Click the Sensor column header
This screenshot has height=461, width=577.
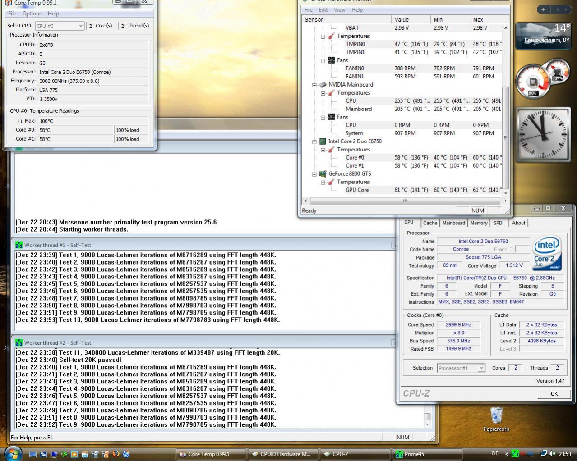[x=346, y=19]
